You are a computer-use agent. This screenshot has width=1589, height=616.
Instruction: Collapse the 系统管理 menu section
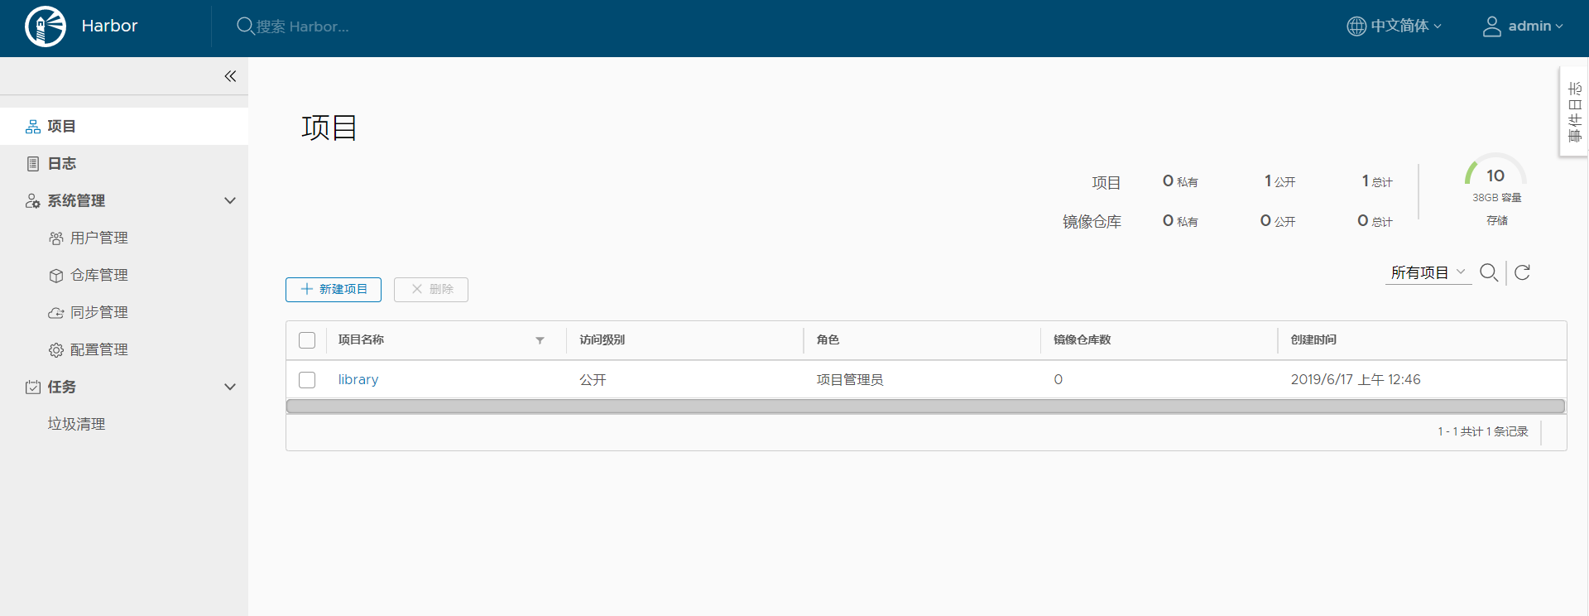pos(230,200)
